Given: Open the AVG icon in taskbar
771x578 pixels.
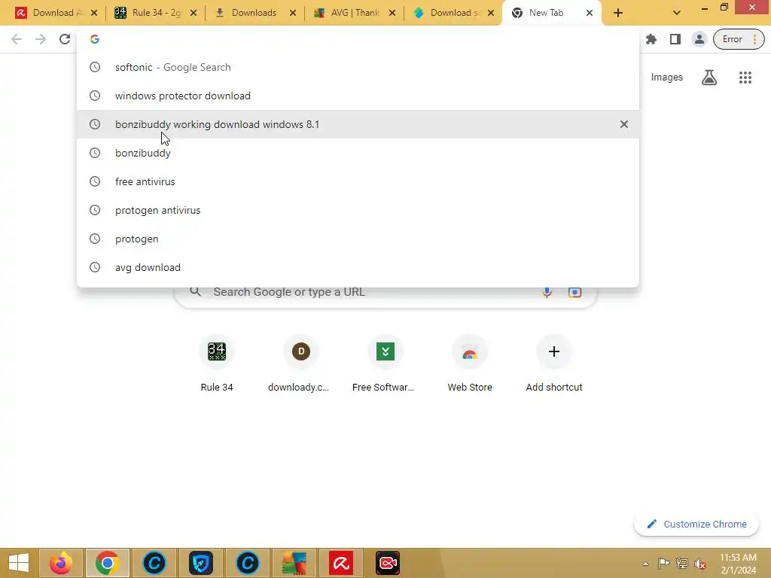Looking at the screenshot, I should (x=294, y=563).
